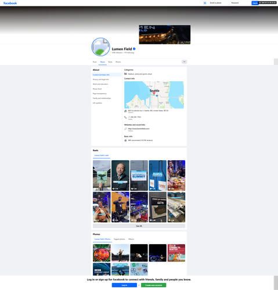Focus the Password input field

coord(240,3)
